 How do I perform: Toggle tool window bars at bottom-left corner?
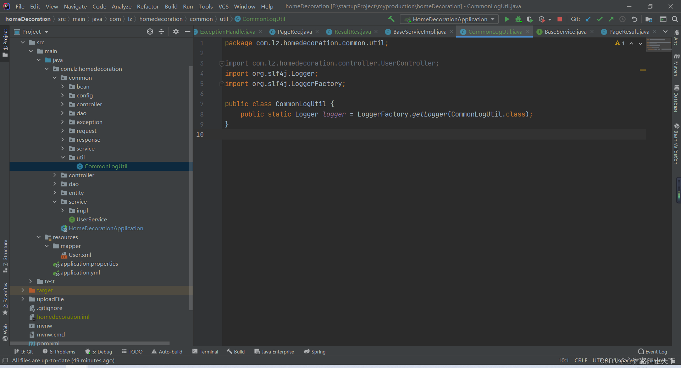pos(5,361)
